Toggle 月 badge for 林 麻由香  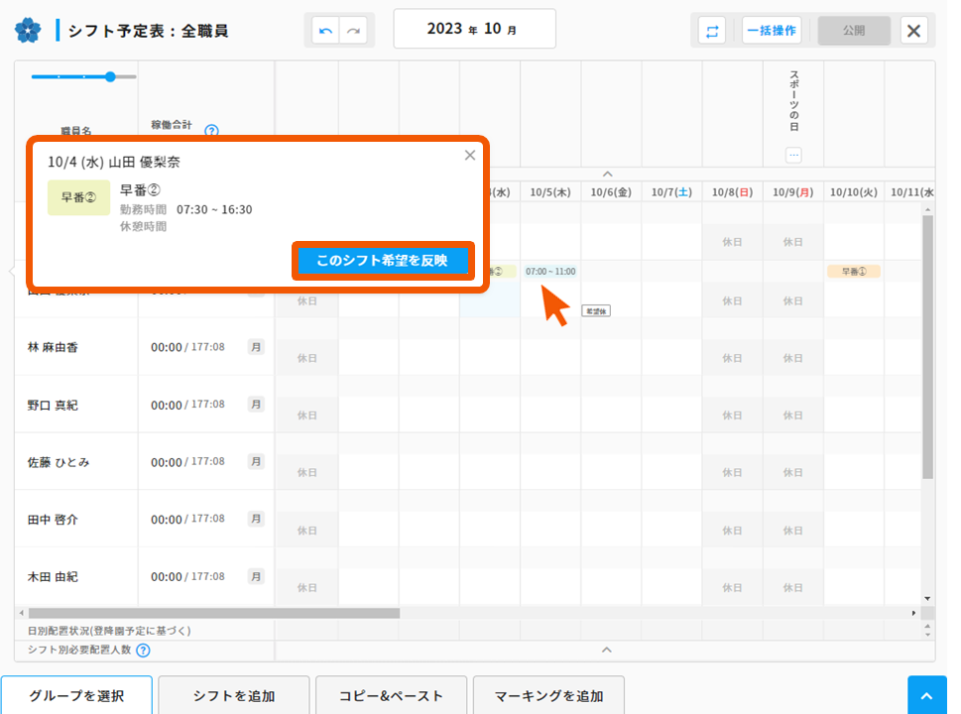pos(256,347)
